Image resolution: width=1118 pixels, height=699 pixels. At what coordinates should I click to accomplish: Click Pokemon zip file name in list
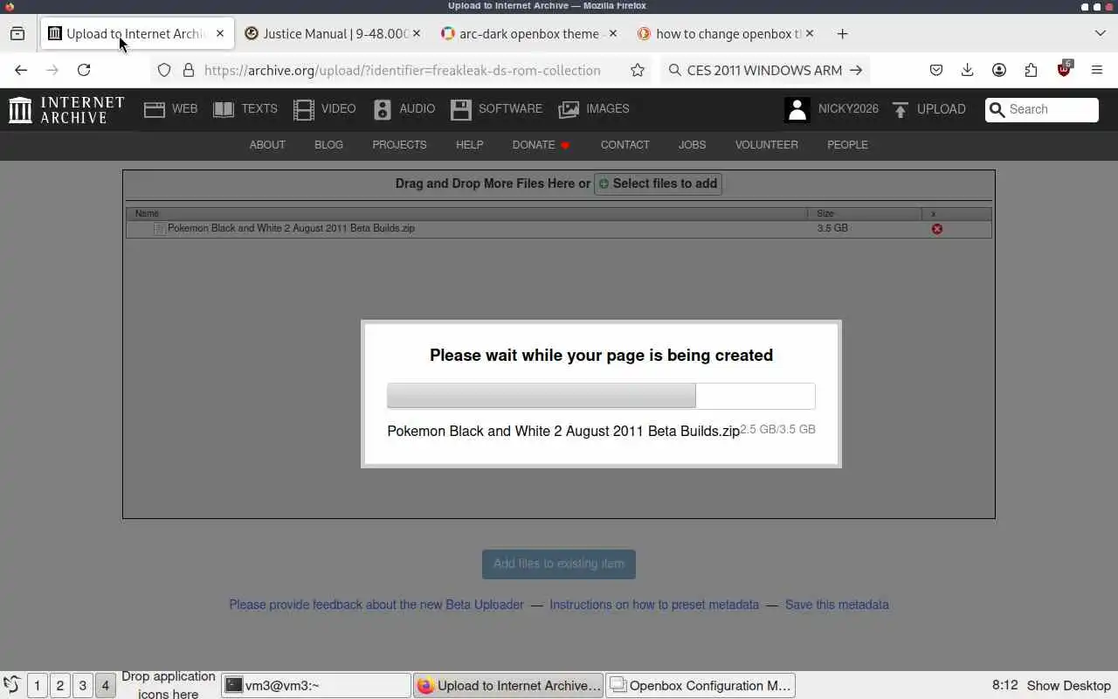291,228
